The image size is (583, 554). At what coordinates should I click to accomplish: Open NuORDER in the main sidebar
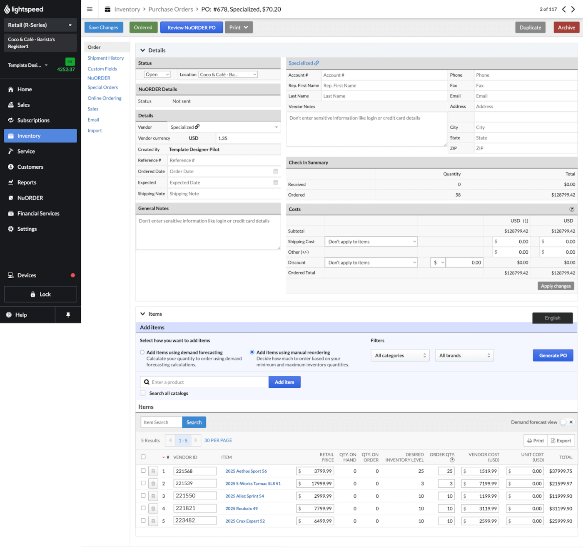pyautogui.click(x=40, y=198)
